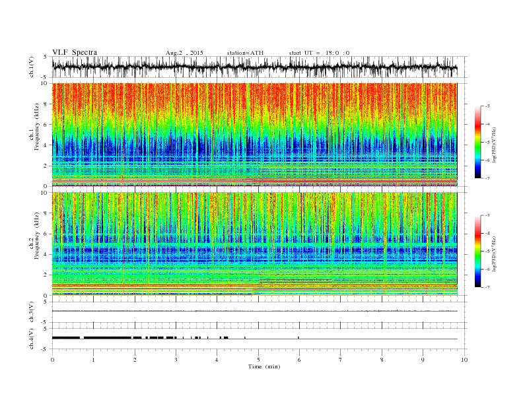Image resolution: width=523 pixels, height=404 pixels.
Task: Click the ch.2 spectrogram color scale bar
Action: tap(477, 251)
